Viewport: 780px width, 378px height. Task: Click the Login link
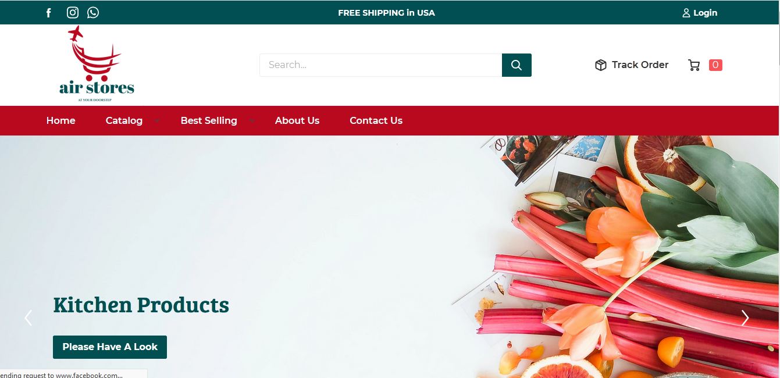pyautogui.click(x=705, y=13)
